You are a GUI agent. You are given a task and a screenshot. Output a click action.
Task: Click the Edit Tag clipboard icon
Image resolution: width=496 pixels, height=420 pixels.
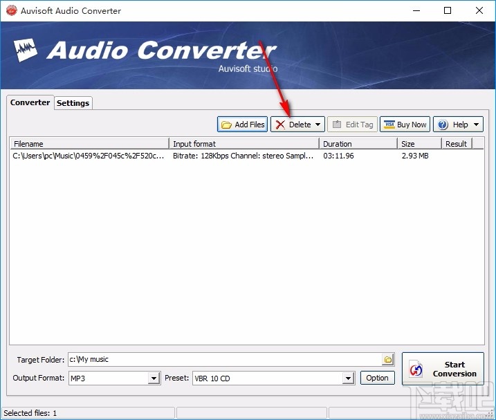337,125
